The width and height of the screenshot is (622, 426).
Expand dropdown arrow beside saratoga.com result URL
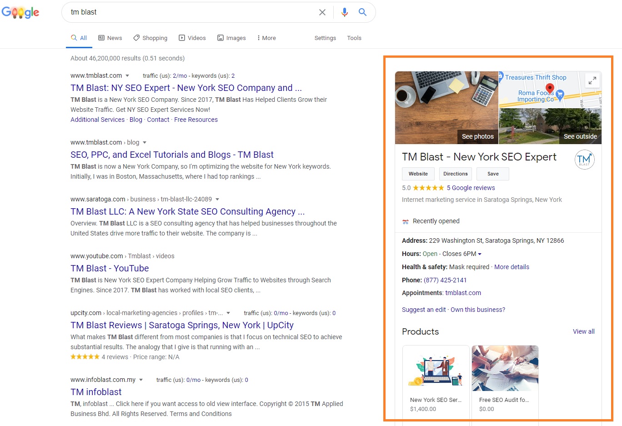coord(217,200)
